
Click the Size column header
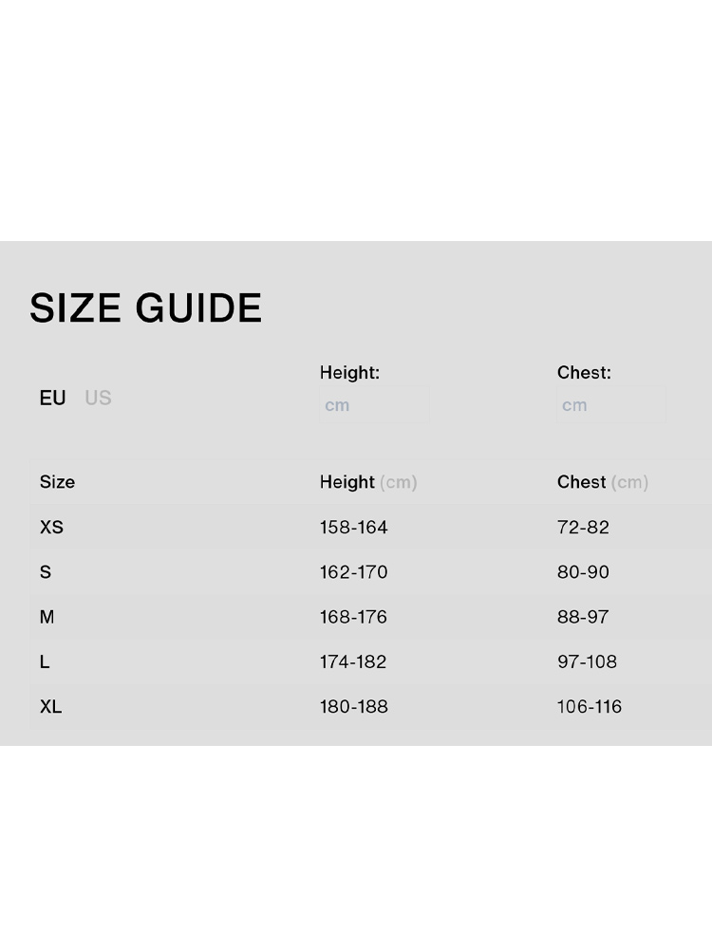[57, 482]
